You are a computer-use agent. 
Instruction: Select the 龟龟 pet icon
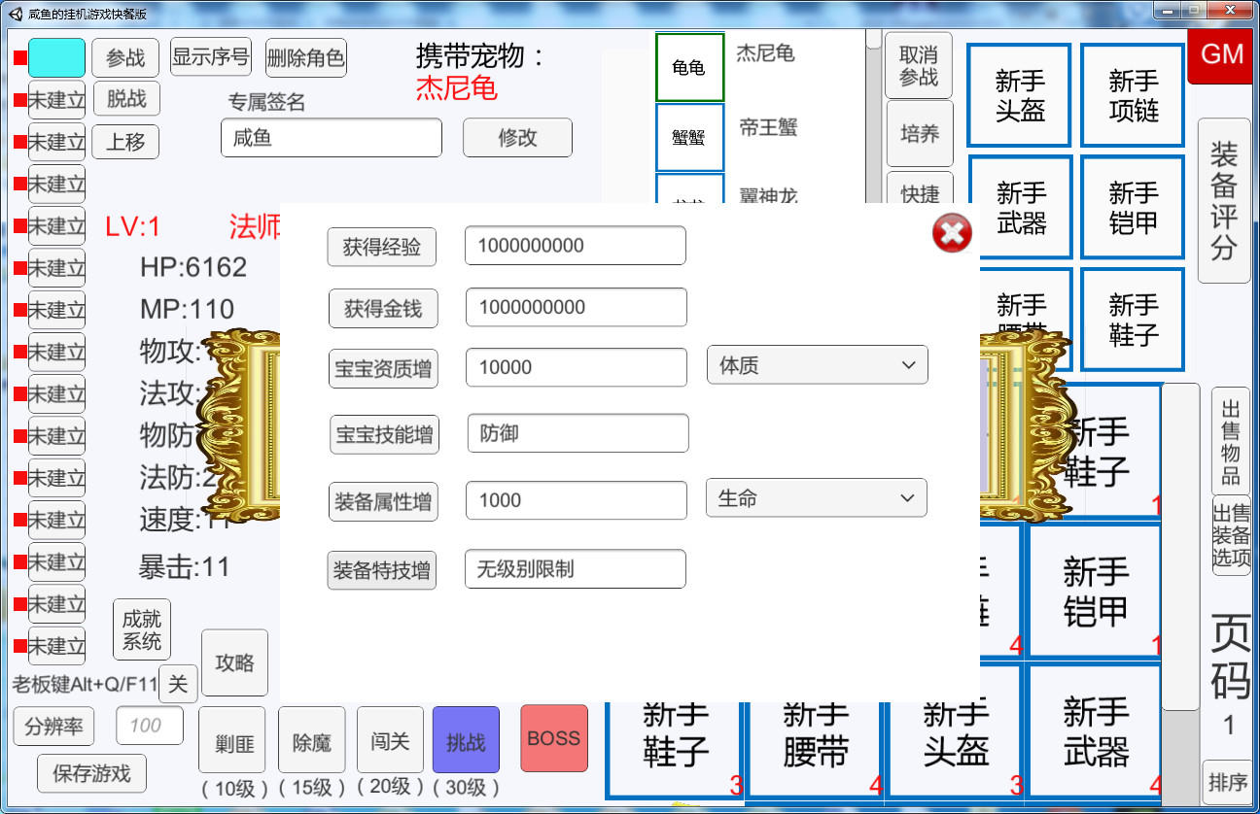[x=689, y=66]
